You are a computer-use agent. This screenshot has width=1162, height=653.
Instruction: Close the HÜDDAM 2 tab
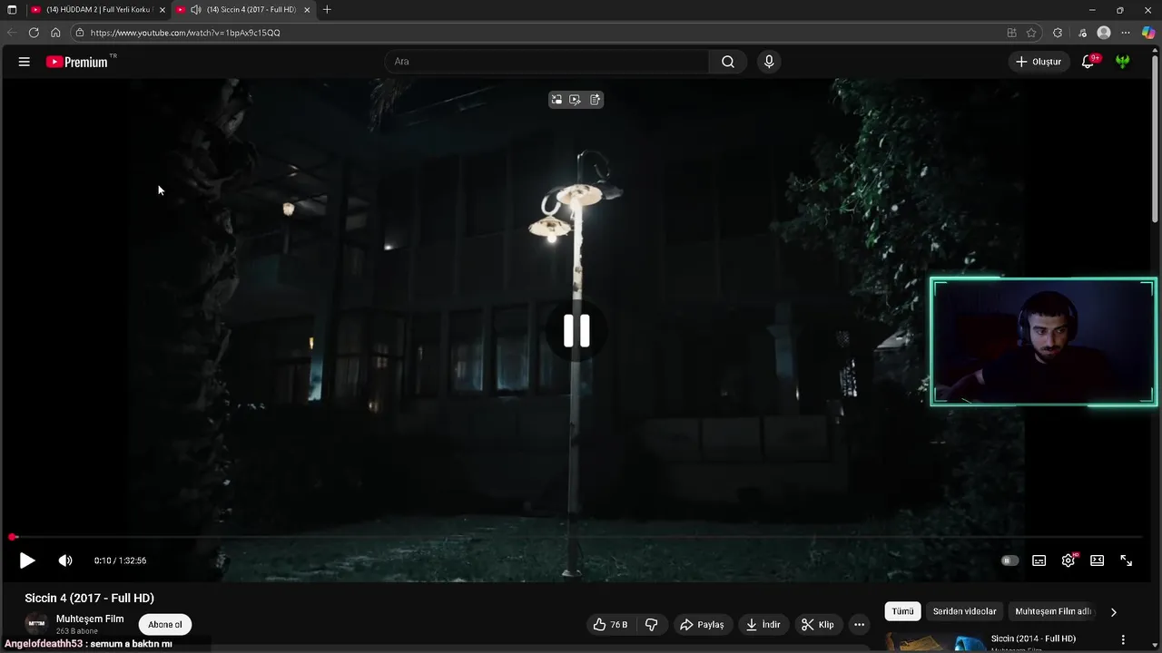(162, 10)
